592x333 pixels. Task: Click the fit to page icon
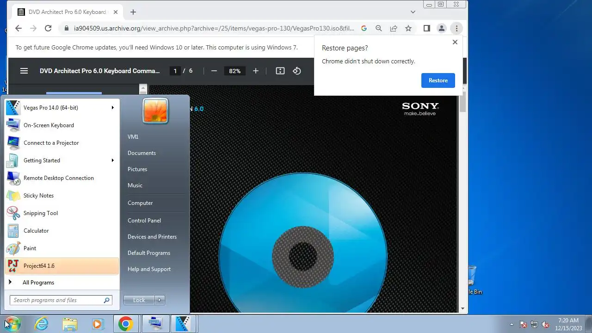pyautogui.click(x=280, y=71)
